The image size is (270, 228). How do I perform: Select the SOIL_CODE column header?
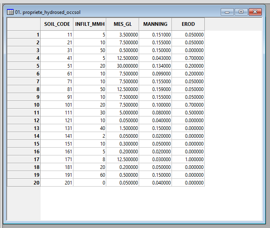click(57, 24)
